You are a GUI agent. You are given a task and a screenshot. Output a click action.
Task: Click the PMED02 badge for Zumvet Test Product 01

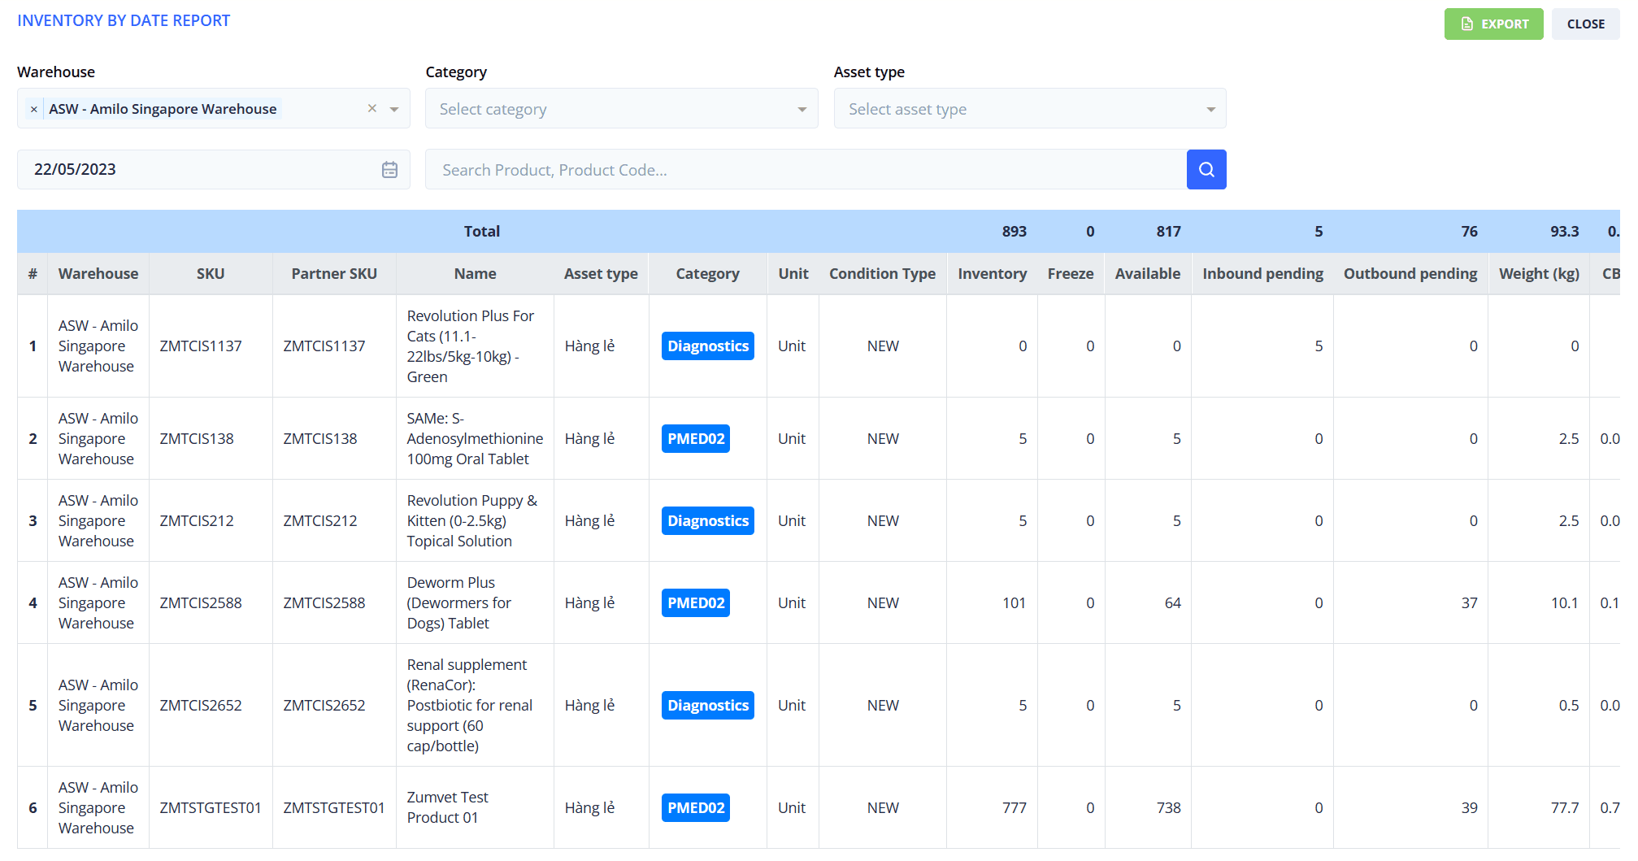[x=695, y=807]
